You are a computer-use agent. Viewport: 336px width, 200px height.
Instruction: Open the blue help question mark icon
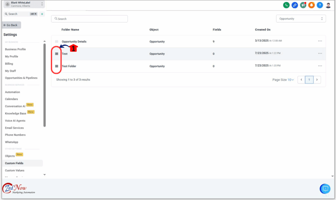320,5
